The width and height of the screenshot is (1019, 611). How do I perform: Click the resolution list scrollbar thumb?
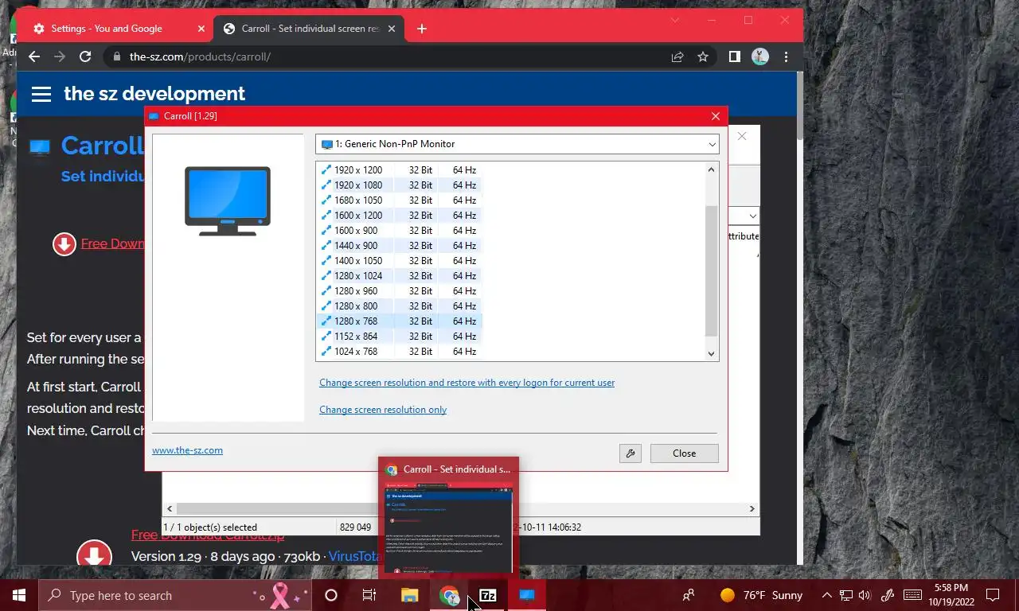pyautogui.click(x=711, y=270)
